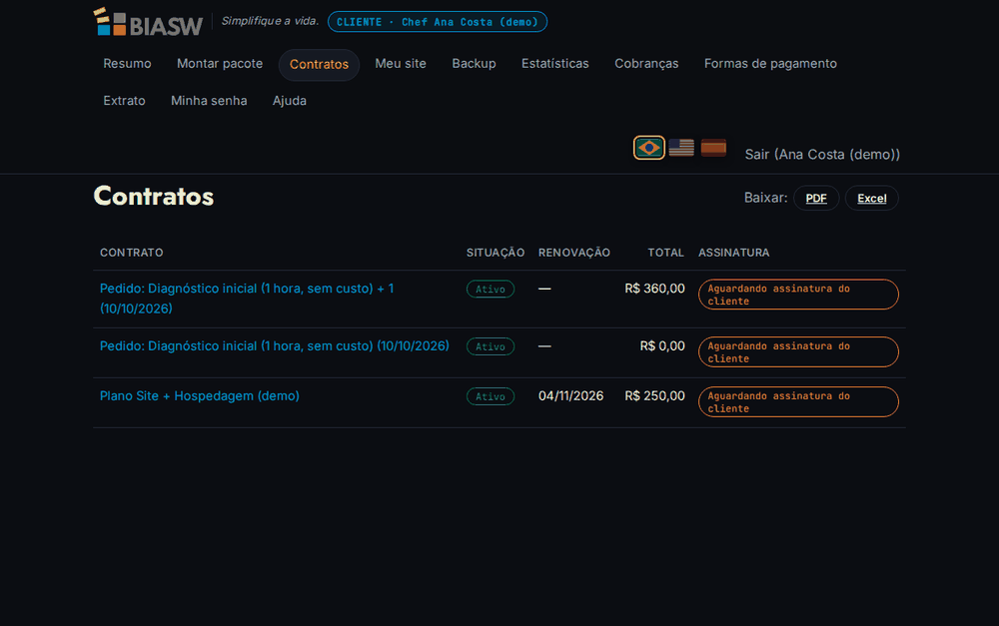Click signature status for R$ 0,00 contract
The image size is (999, 626).
(x=798, y=351)
